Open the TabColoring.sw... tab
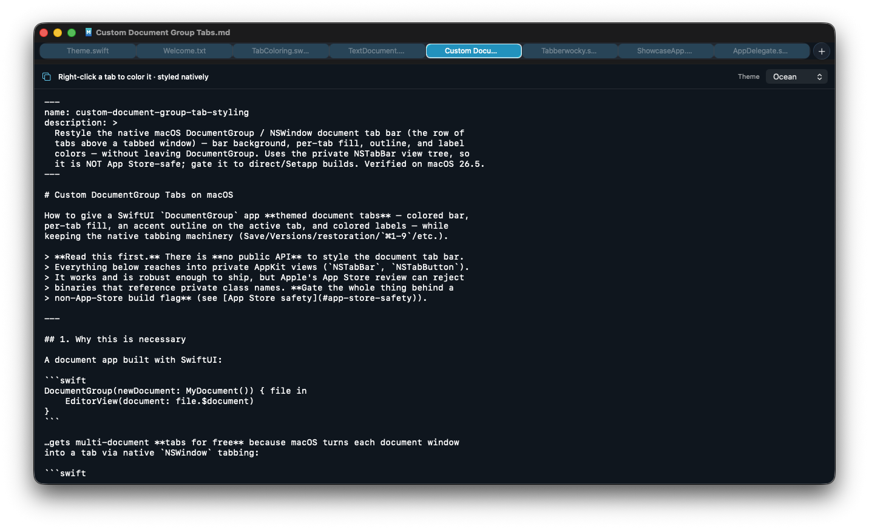 click(280, 51)
